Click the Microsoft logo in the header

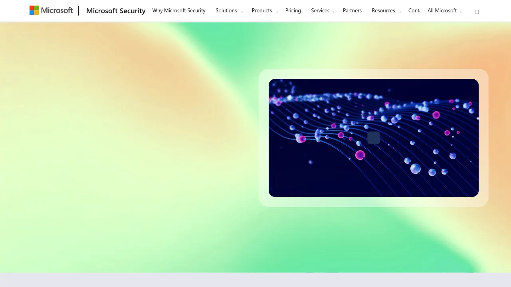pos(51,10)
